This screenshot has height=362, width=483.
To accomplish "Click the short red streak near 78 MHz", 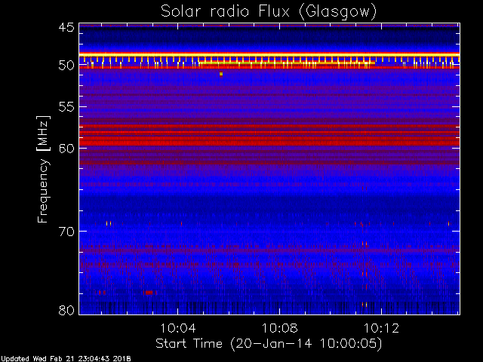I will click(149, 293).
